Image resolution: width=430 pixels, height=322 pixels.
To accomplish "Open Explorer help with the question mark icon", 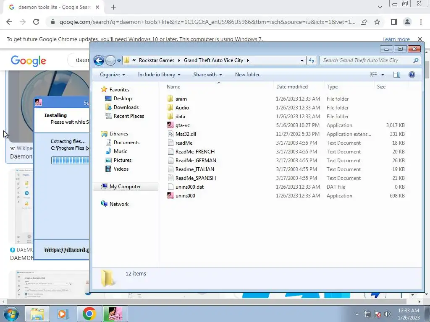I will (412, 75).
